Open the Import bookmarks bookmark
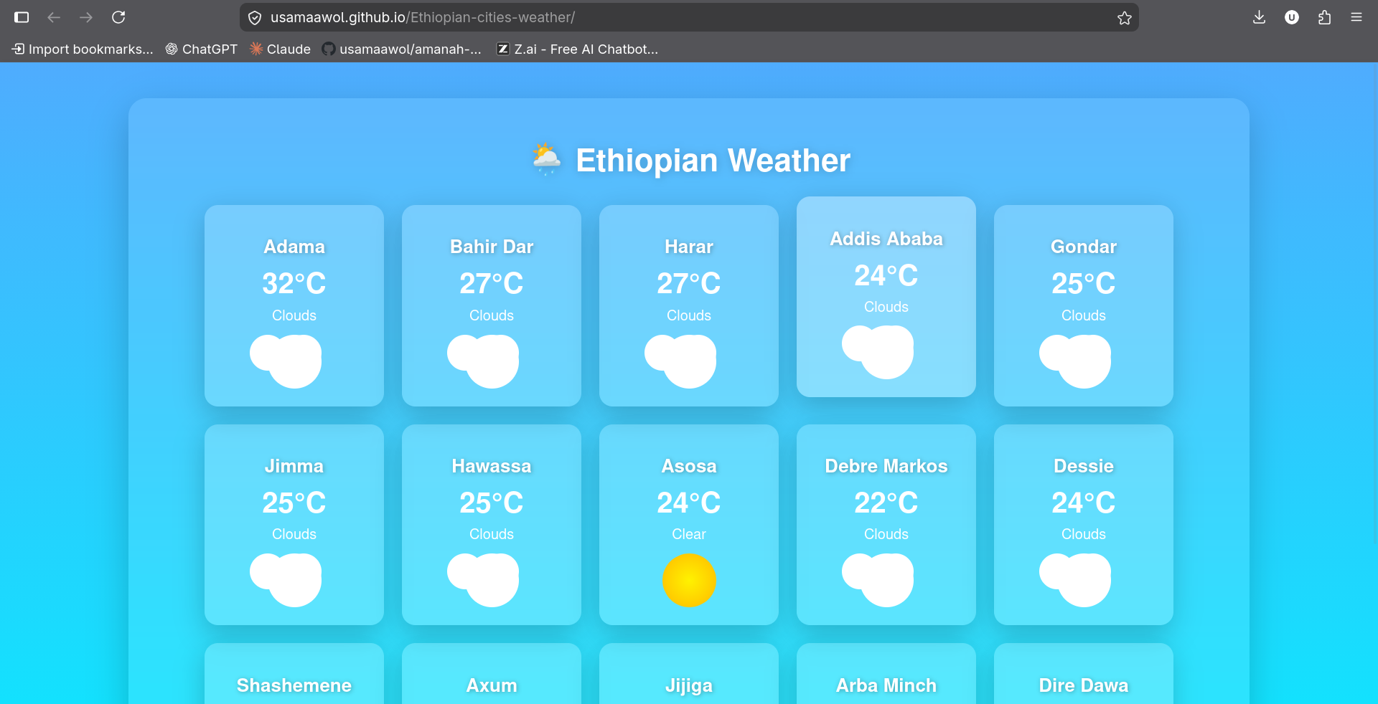This screenshot has height=704, width=1378. (83, 49)
